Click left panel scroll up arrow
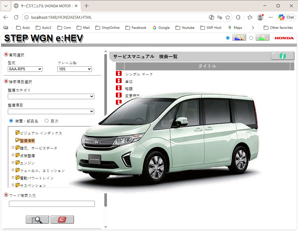This screenshot has height=231, width=298. (106, 51)
